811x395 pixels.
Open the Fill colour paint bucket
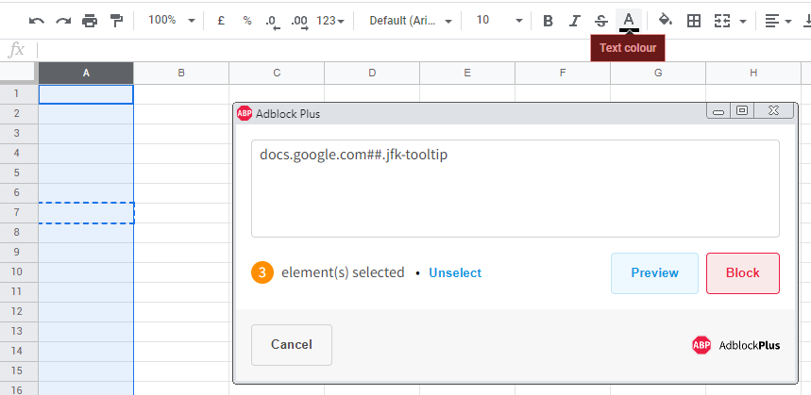[666, 21]
